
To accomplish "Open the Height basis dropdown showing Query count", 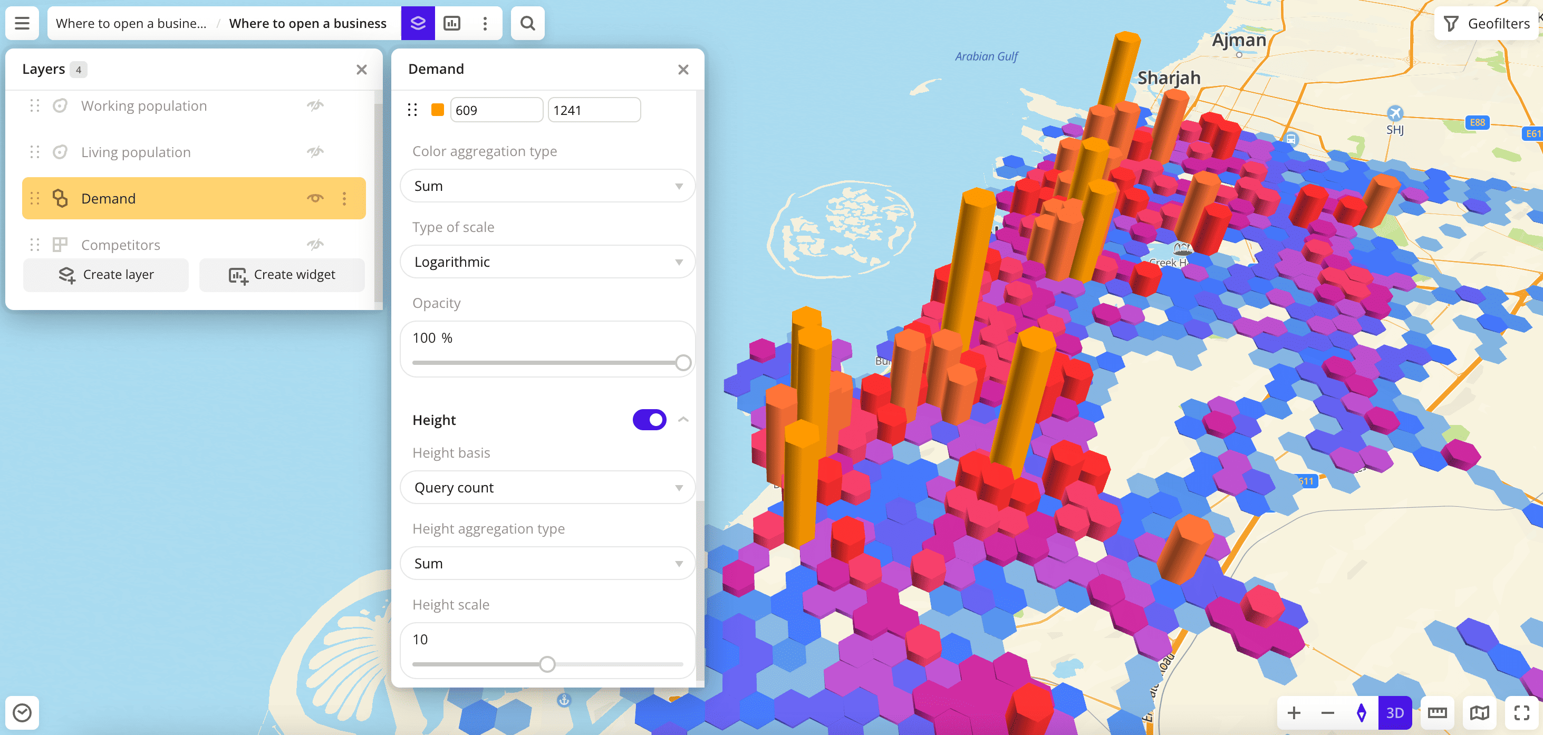I will point(547,487).
